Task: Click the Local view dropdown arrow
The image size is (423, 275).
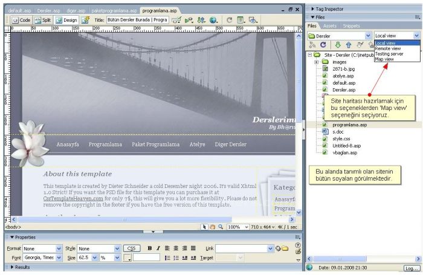Action: click(416, 36)
